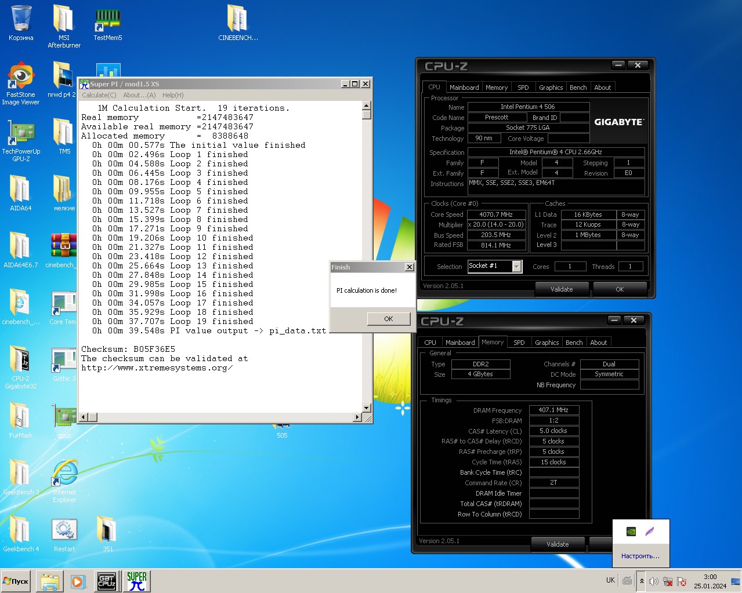Screen dimensions: 742x593
Task: Select CPU tab in lower CPU-Z window
Action: (430, 343)
